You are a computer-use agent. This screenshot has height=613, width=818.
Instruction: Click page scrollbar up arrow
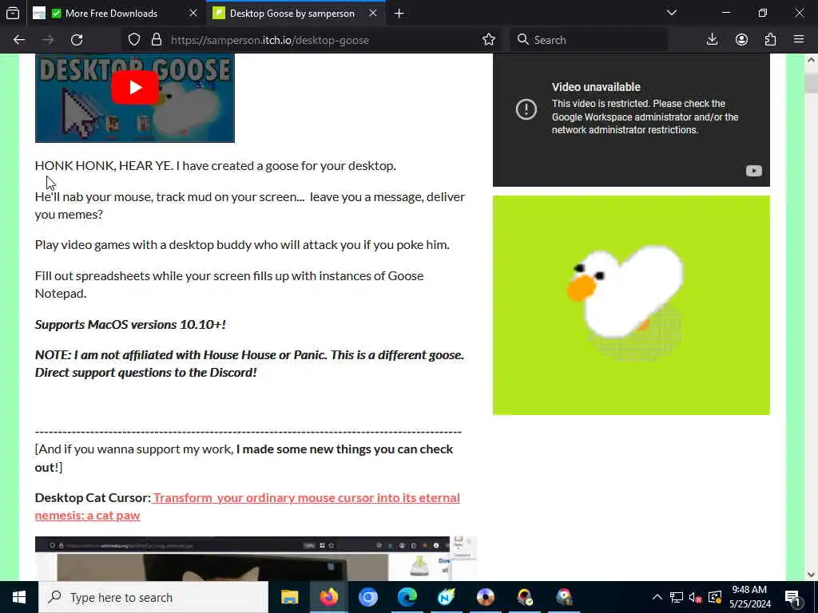tap(811, 61)
